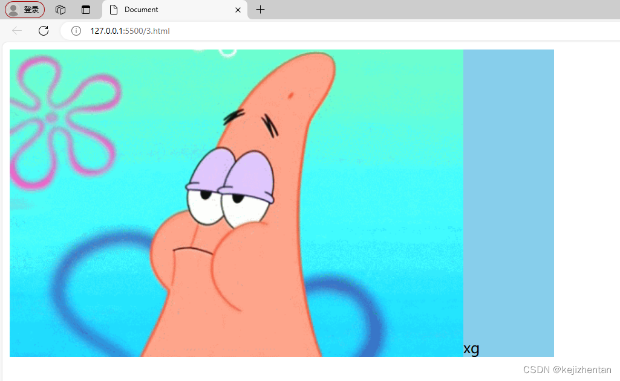Open the login profile button
This screenshot has width=620, height=381.
[25, 10]
